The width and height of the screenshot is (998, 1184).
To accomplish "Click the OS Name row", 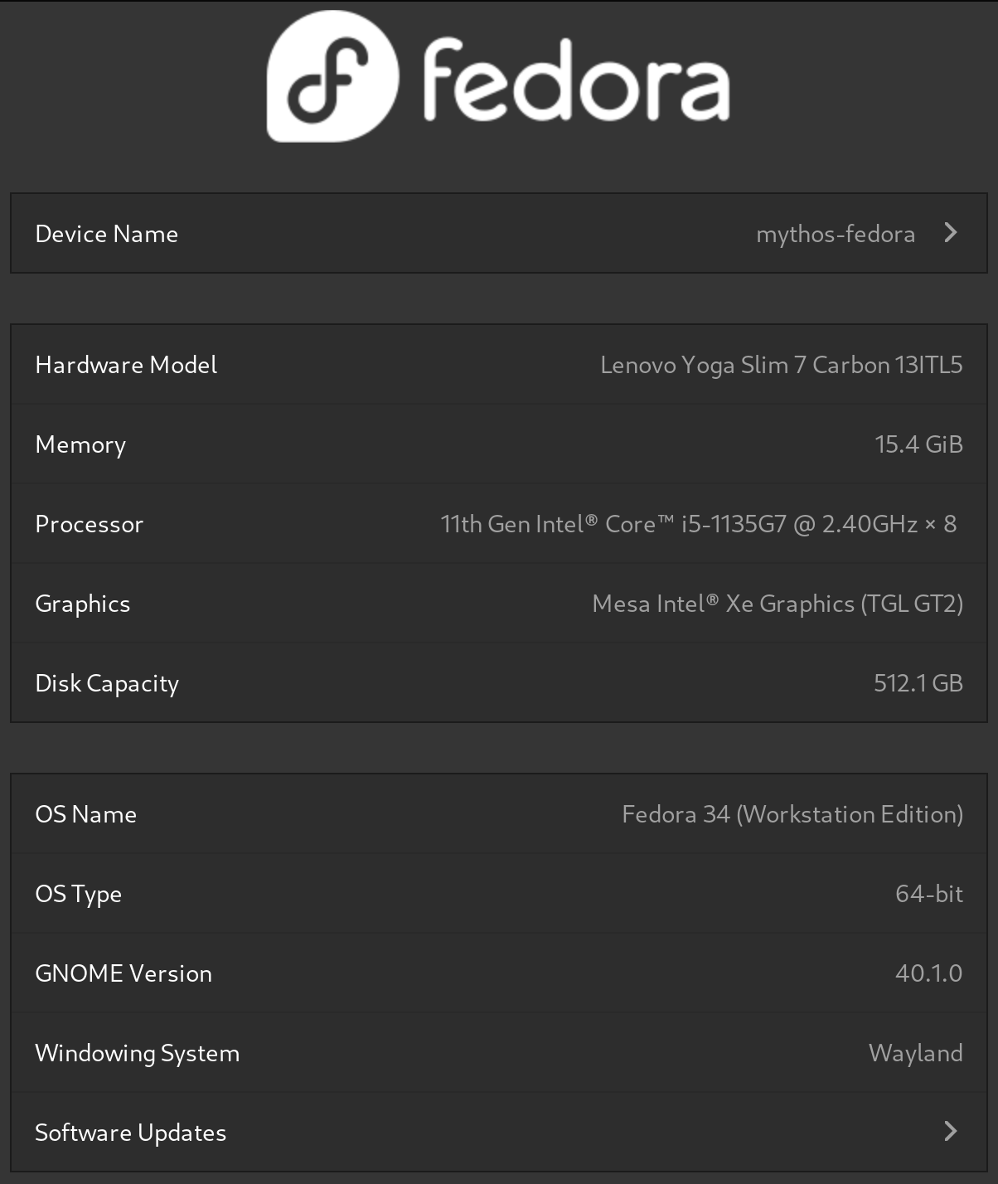I will (497, 813).
